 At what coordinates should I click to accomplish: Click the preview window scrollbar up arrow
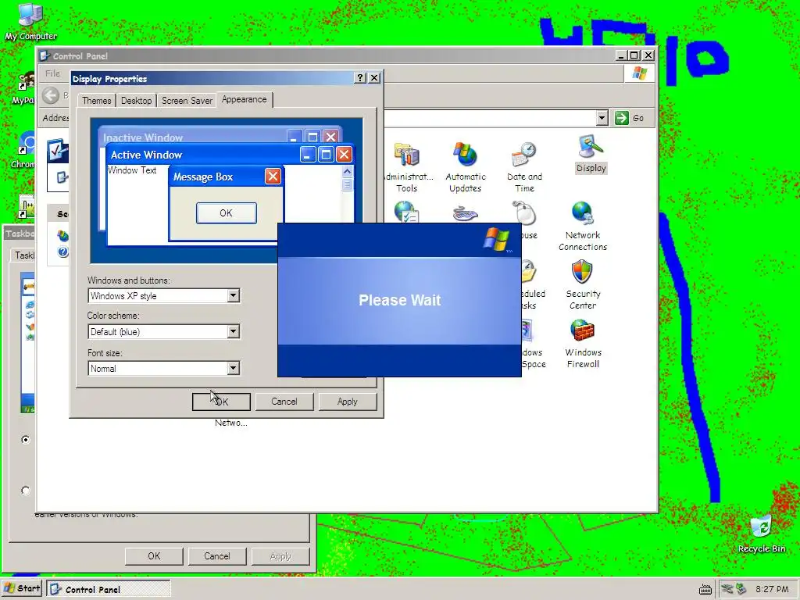(347, 171)
